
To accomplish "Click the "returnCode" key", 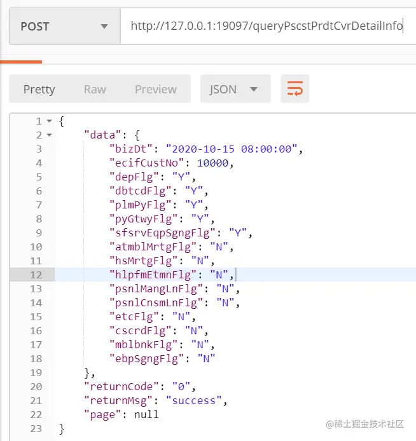I will (121, 387).
